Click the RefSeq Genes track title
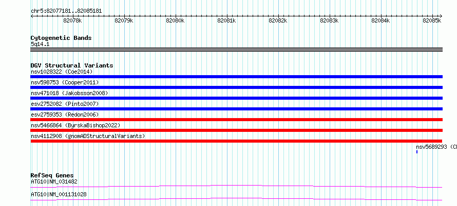This screenshot has height=206, width=457. tap(52, 175)
